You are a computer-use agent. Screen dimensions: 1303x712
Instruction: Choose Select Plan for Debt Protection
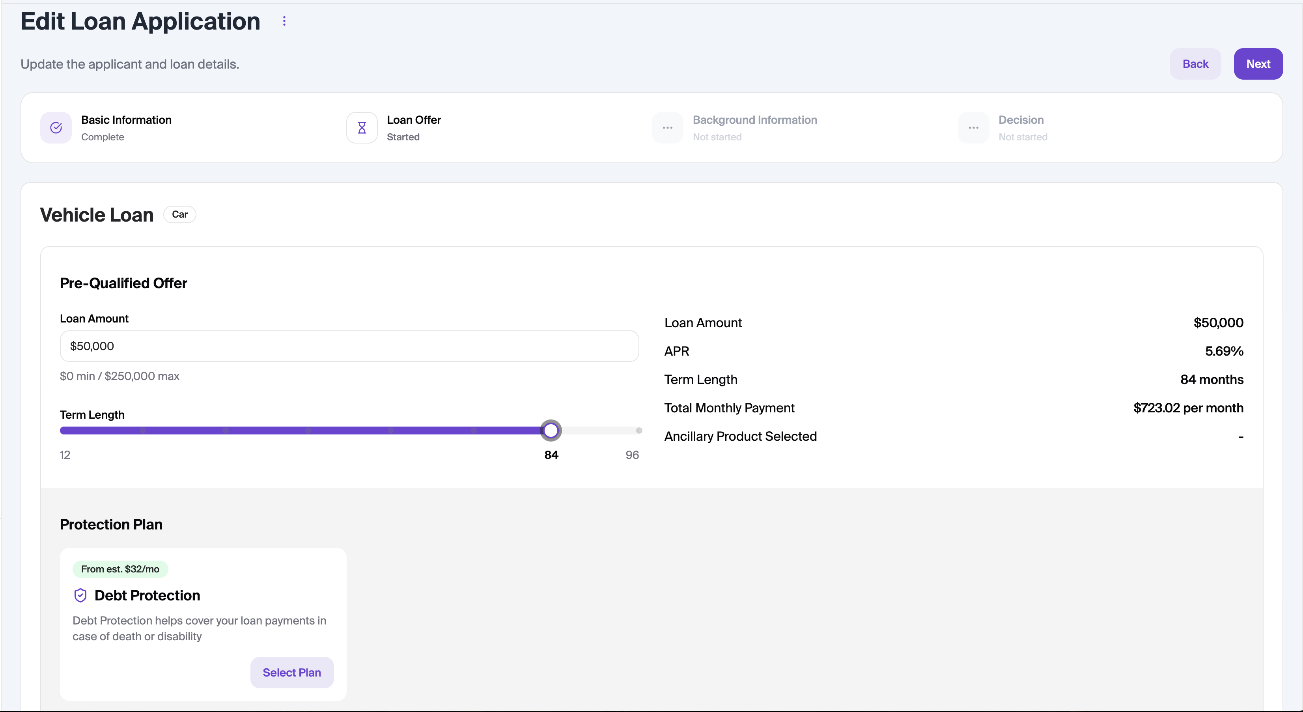click(292, 672)
